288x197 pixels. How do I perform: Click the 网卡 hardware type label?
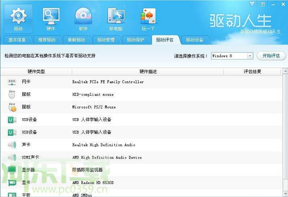(x=26, y=82)
